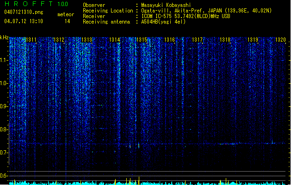The image size is (291, 185).
Task: Select the filename 0407121310.png
Action: pos(24,12)
